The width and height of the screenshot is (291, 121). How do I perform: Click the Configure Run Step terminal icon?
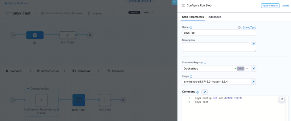[x=183, y=5]
